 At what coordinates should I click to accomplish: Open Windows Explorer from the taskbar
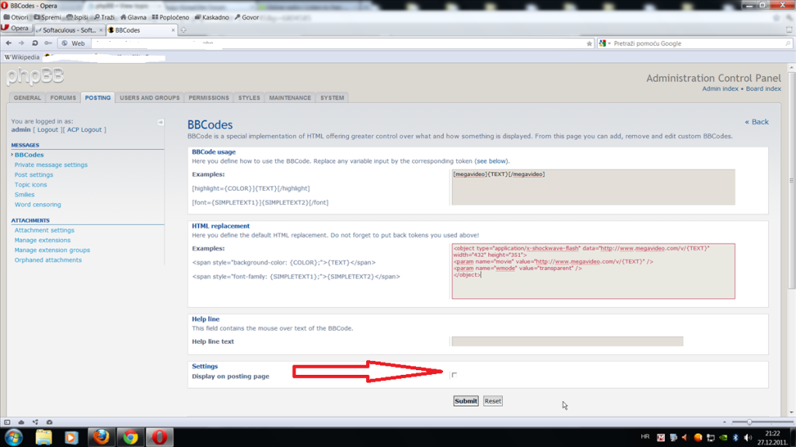tap(44, 437)
